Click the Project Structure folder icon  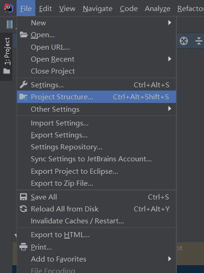(23, 97)
